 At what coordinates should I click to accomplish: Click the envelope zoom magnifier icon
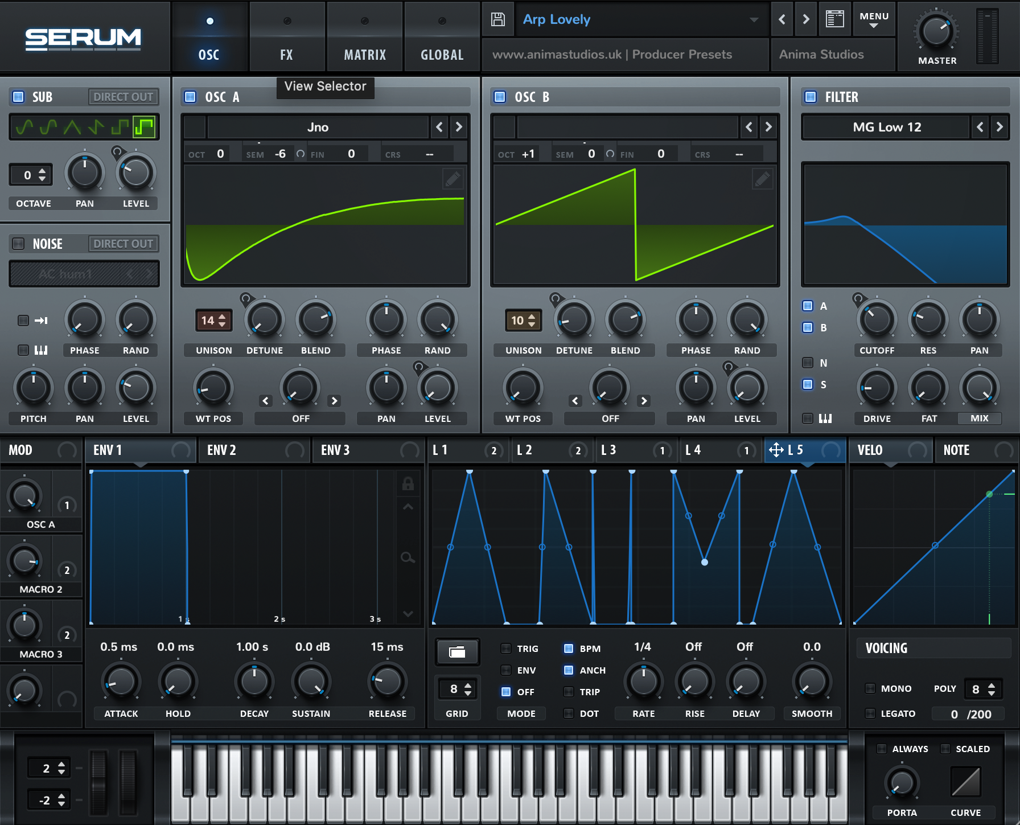(408, 557)
